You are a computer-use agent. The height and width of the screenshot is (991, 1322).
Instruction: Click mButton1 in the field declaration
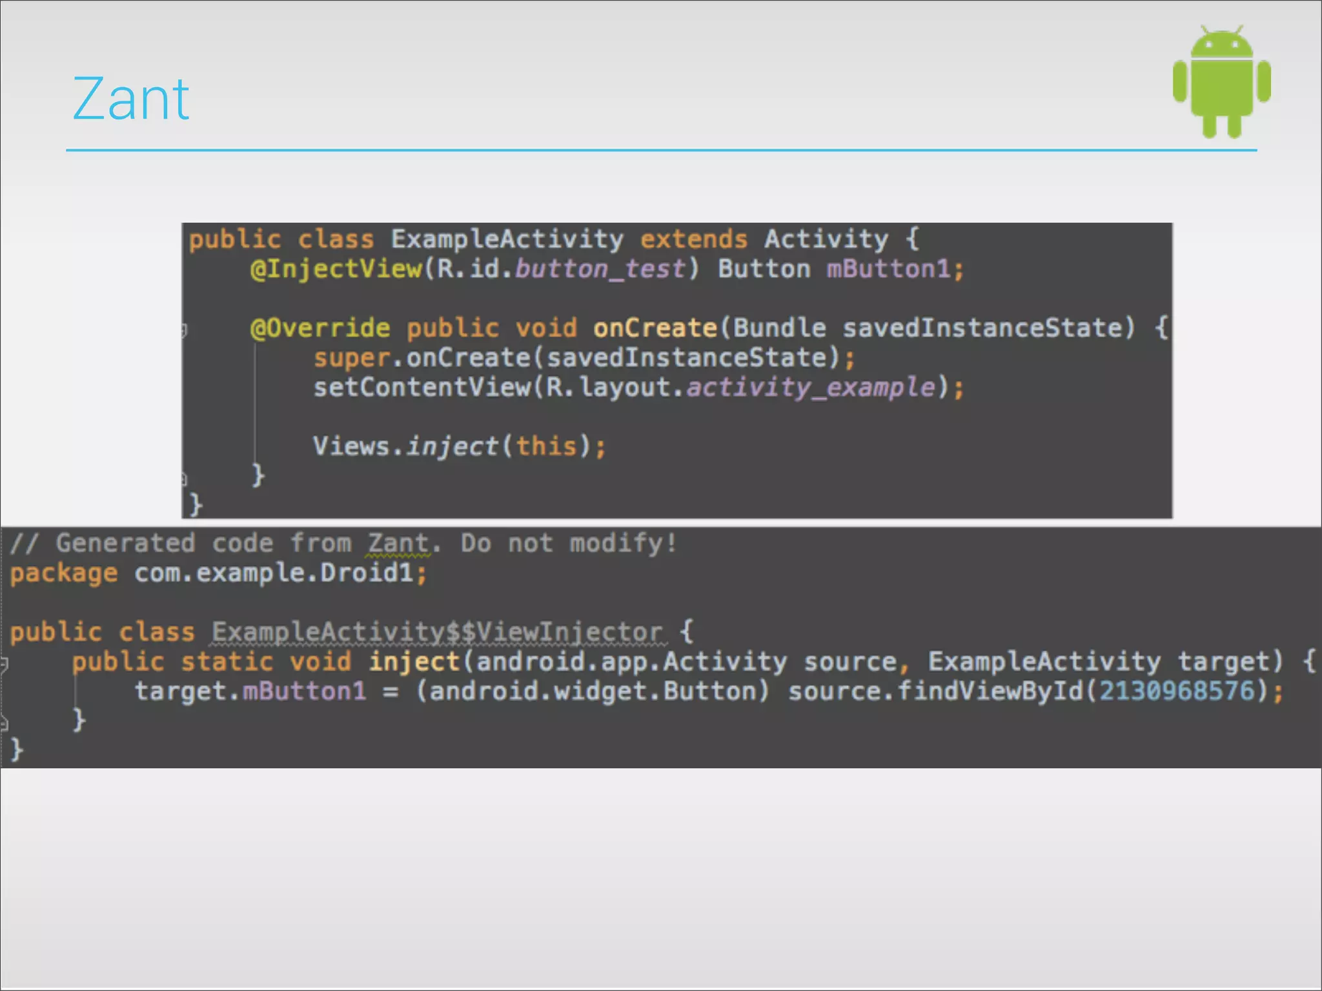pos(888,269)
